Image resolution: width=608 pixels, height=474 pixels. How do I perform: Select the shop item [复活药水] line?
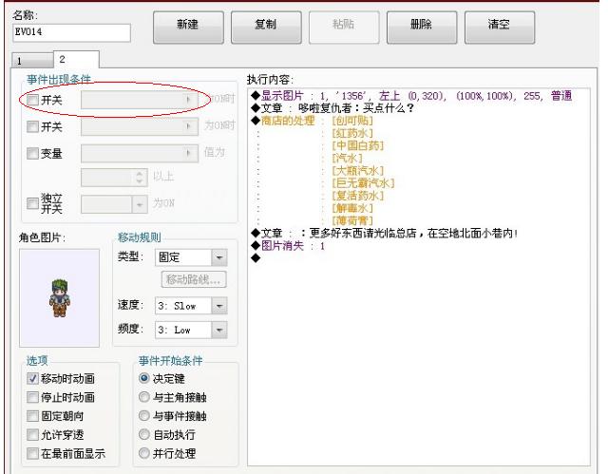coord(357,196)
